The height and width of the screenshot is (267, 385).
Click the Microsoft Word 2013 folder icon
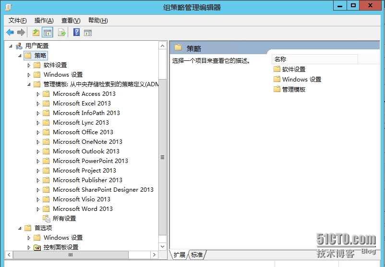click(x=46, y=209)
